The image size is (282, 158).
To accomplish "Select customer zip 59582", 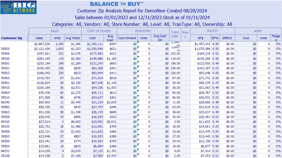I will [x=6, y=107].
